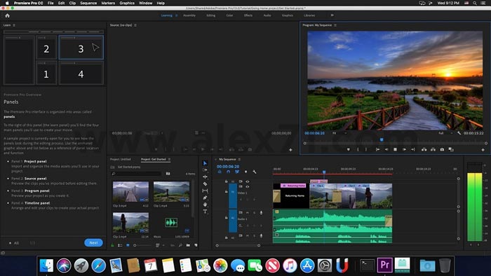Click Add Marker in Program monitor
The width and height of the screenshot is (491, 276).
(x=348, y=149)
